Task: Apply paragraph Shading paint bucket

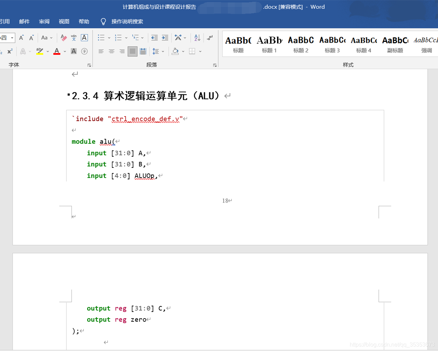Action: [175, 51]
